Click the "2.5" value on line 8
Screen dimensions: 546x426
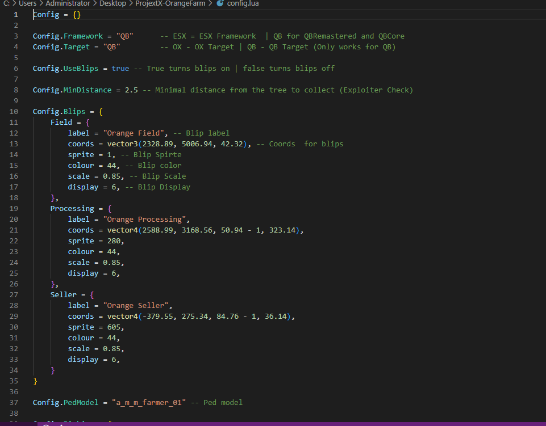[x=131, y=90]
